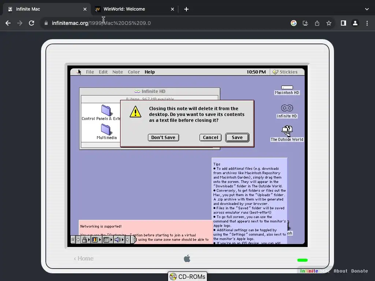Open the Edit menu

click(x=103, y=72)
